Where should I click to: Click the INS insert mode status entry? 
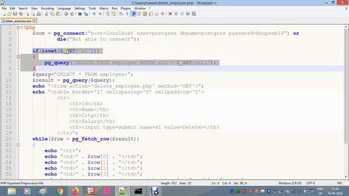[x=339, y=183]
